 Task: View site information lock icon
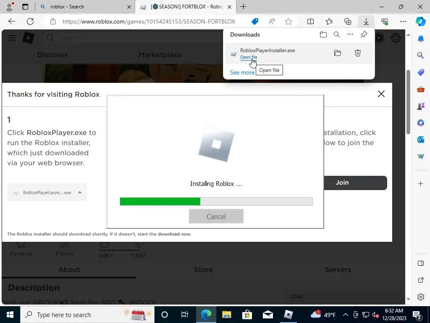[53, 21]
